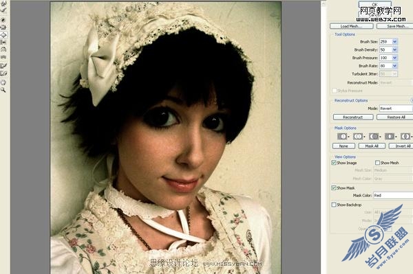Open the Brush Size dropdown arrow

click(395, 41)
